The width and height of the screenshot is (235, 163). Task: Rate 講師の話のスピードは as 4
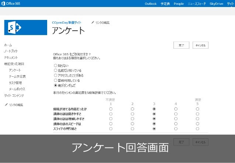point(176,124)
